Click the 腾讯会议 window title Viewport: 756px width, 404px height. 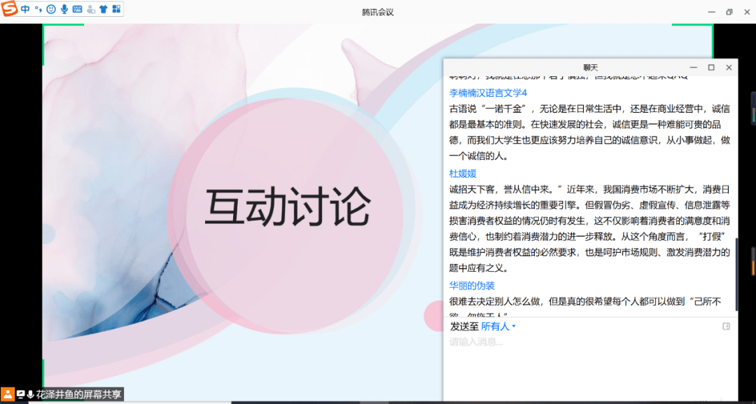pos(378,12)
